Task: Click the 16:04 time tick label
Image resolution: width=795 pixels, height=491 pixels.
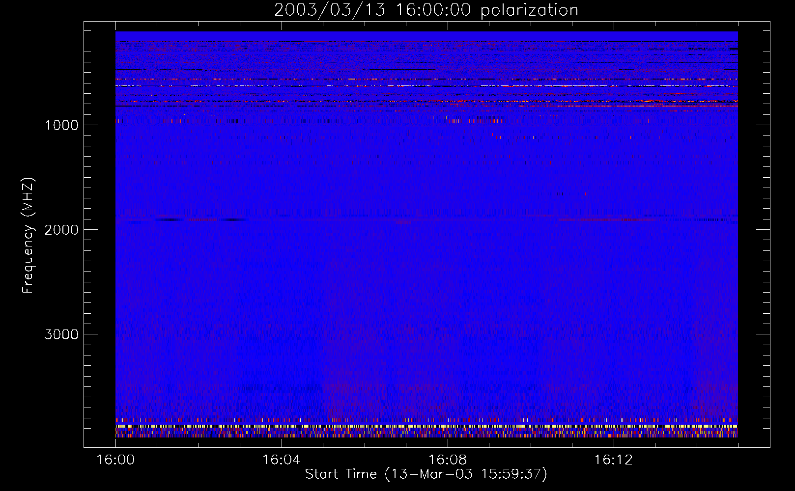Action: tap(282, 460)
